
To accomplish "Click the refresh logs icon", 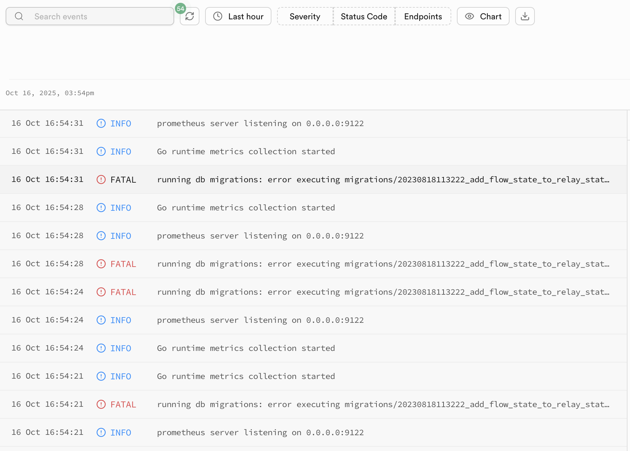I will pyautogui.click(x=190, y=17).
